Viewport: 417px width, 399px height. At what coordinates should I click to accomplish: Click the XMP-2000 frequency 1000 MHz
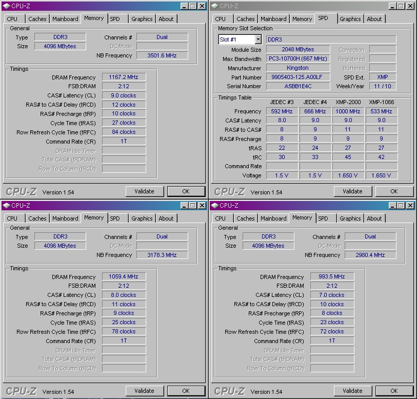348,111
